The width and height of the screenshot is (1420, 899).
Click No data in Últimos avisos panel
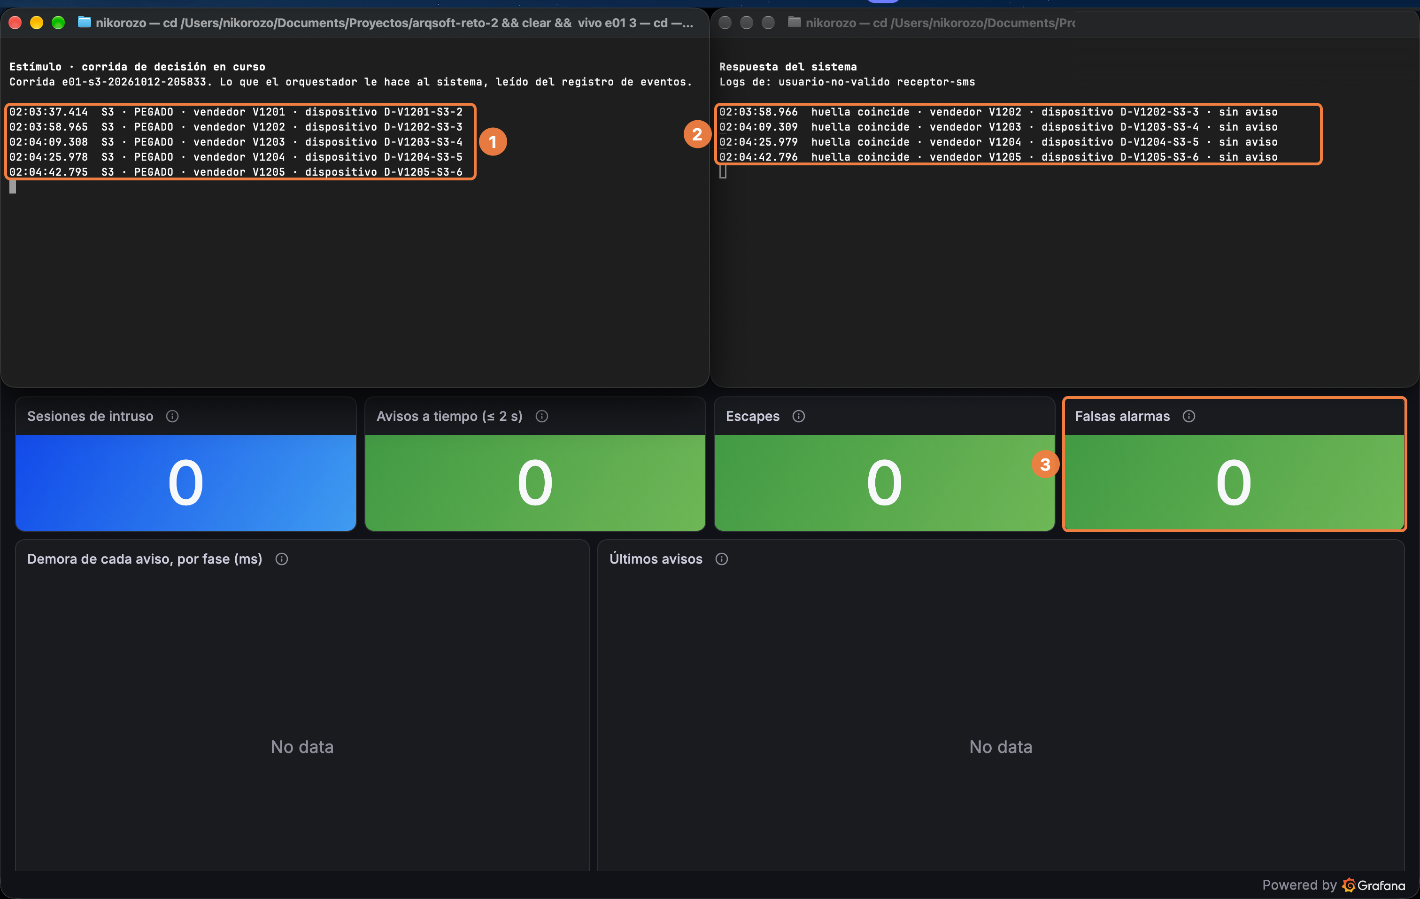(1001, 747)
